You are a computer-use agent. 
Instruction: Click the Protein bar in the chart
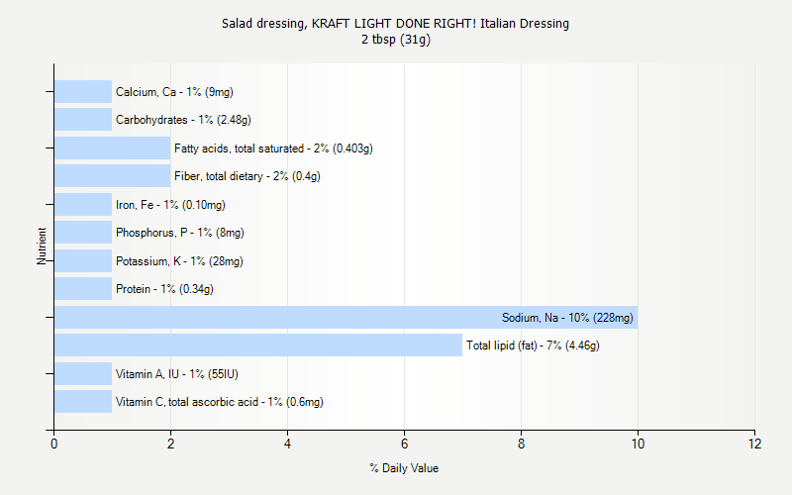tap(83, 288)
